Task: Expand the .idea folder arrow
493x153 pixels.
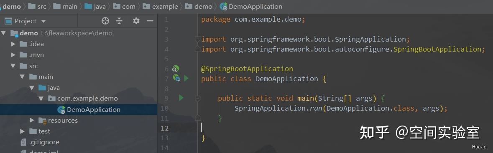Action: click(13, 44)
